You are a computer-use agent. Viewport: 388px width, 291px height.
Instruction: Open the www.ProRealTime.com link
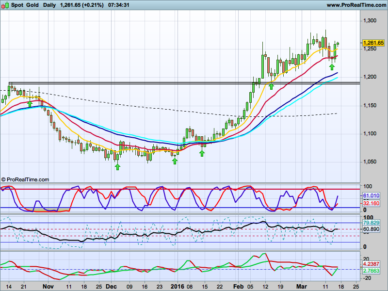(x=356, y=5)
